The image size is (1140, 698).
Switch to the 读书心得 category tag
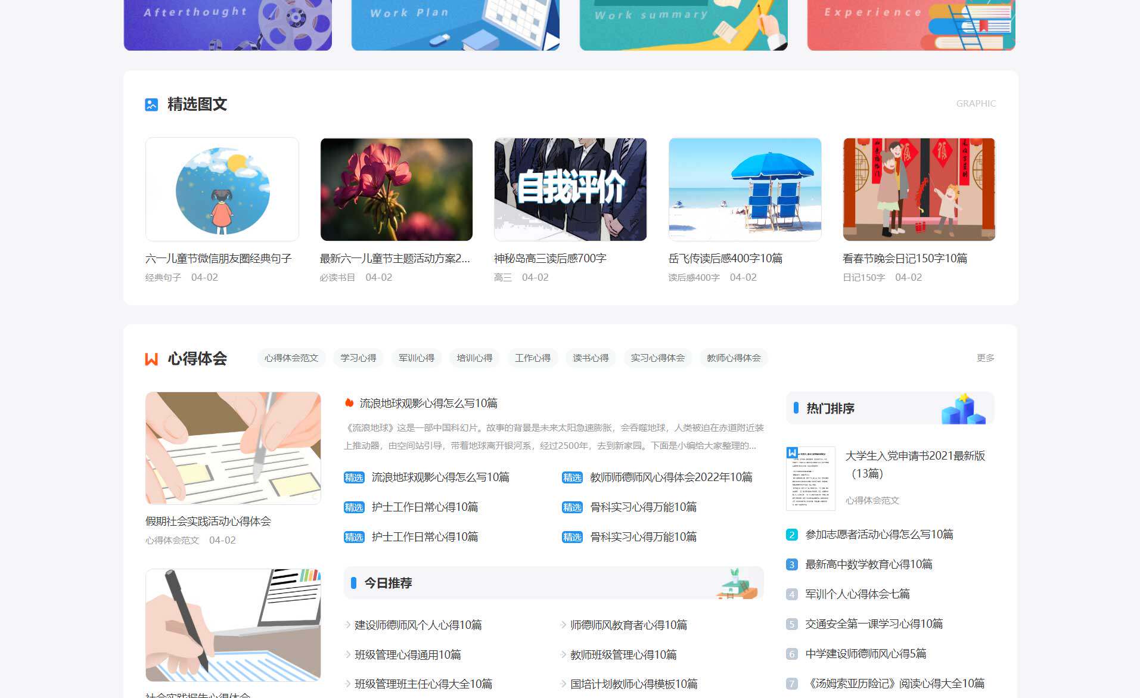(591, 358)
